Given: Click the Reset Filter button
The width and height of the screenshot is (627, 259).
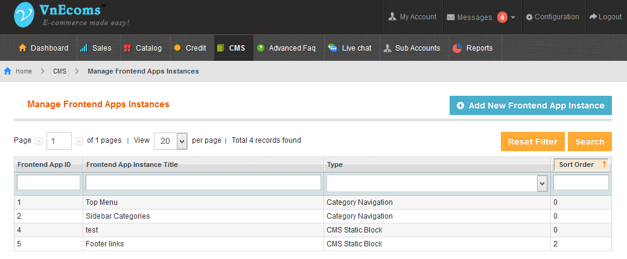Looking at the screenshot, I should [x=533, y=142].
